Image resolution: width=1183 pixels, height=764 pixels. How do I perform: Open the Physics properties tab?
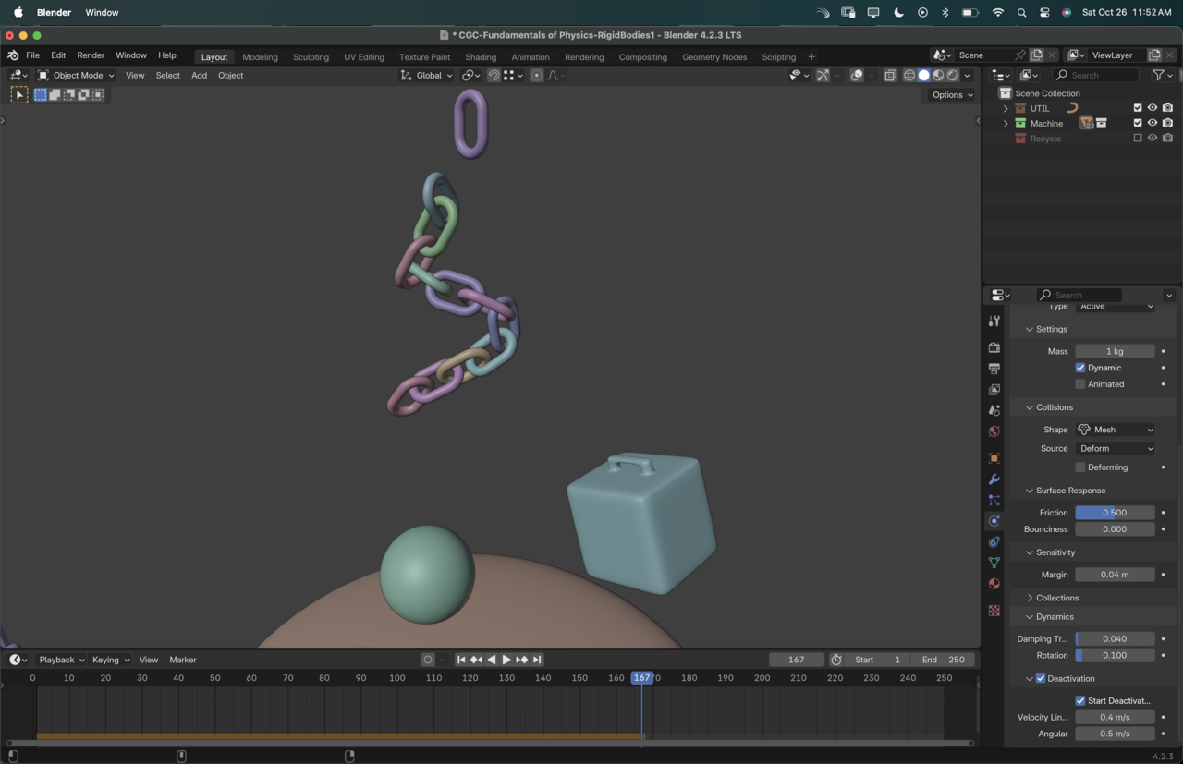click(994, 521)
